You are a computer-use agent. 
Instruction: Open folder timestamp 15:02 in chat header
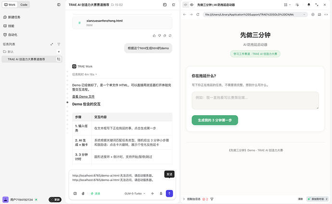point(117,5)
